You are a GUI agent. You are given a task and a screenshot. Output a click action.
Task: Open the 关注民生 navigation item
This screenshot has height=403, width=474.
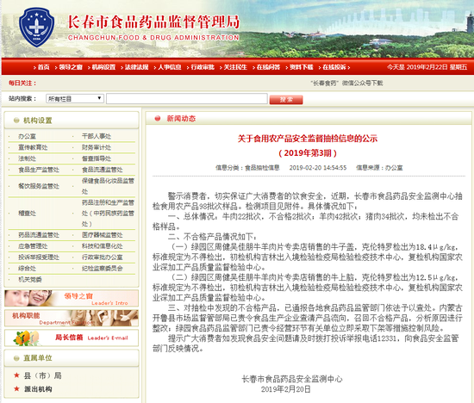click(235, 67)
